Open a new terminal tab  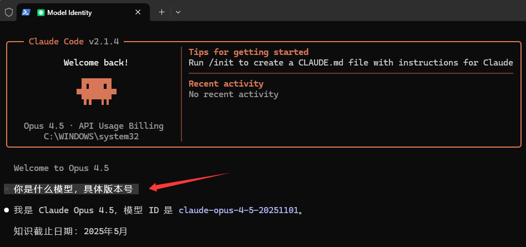click(161, 12)
